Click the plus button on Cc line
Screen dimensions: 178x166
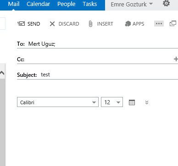tap(176, 59)
